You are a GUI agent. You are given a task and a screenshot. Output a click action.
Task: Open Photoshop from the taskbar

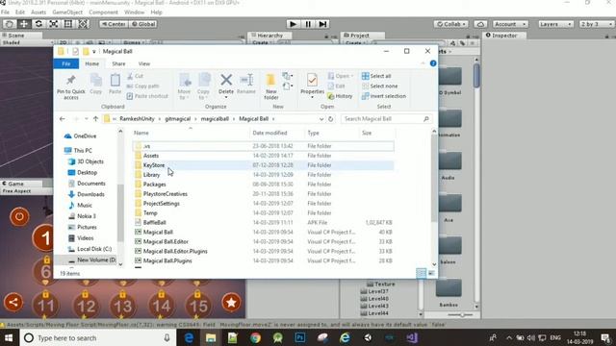(x=300, y=337)
